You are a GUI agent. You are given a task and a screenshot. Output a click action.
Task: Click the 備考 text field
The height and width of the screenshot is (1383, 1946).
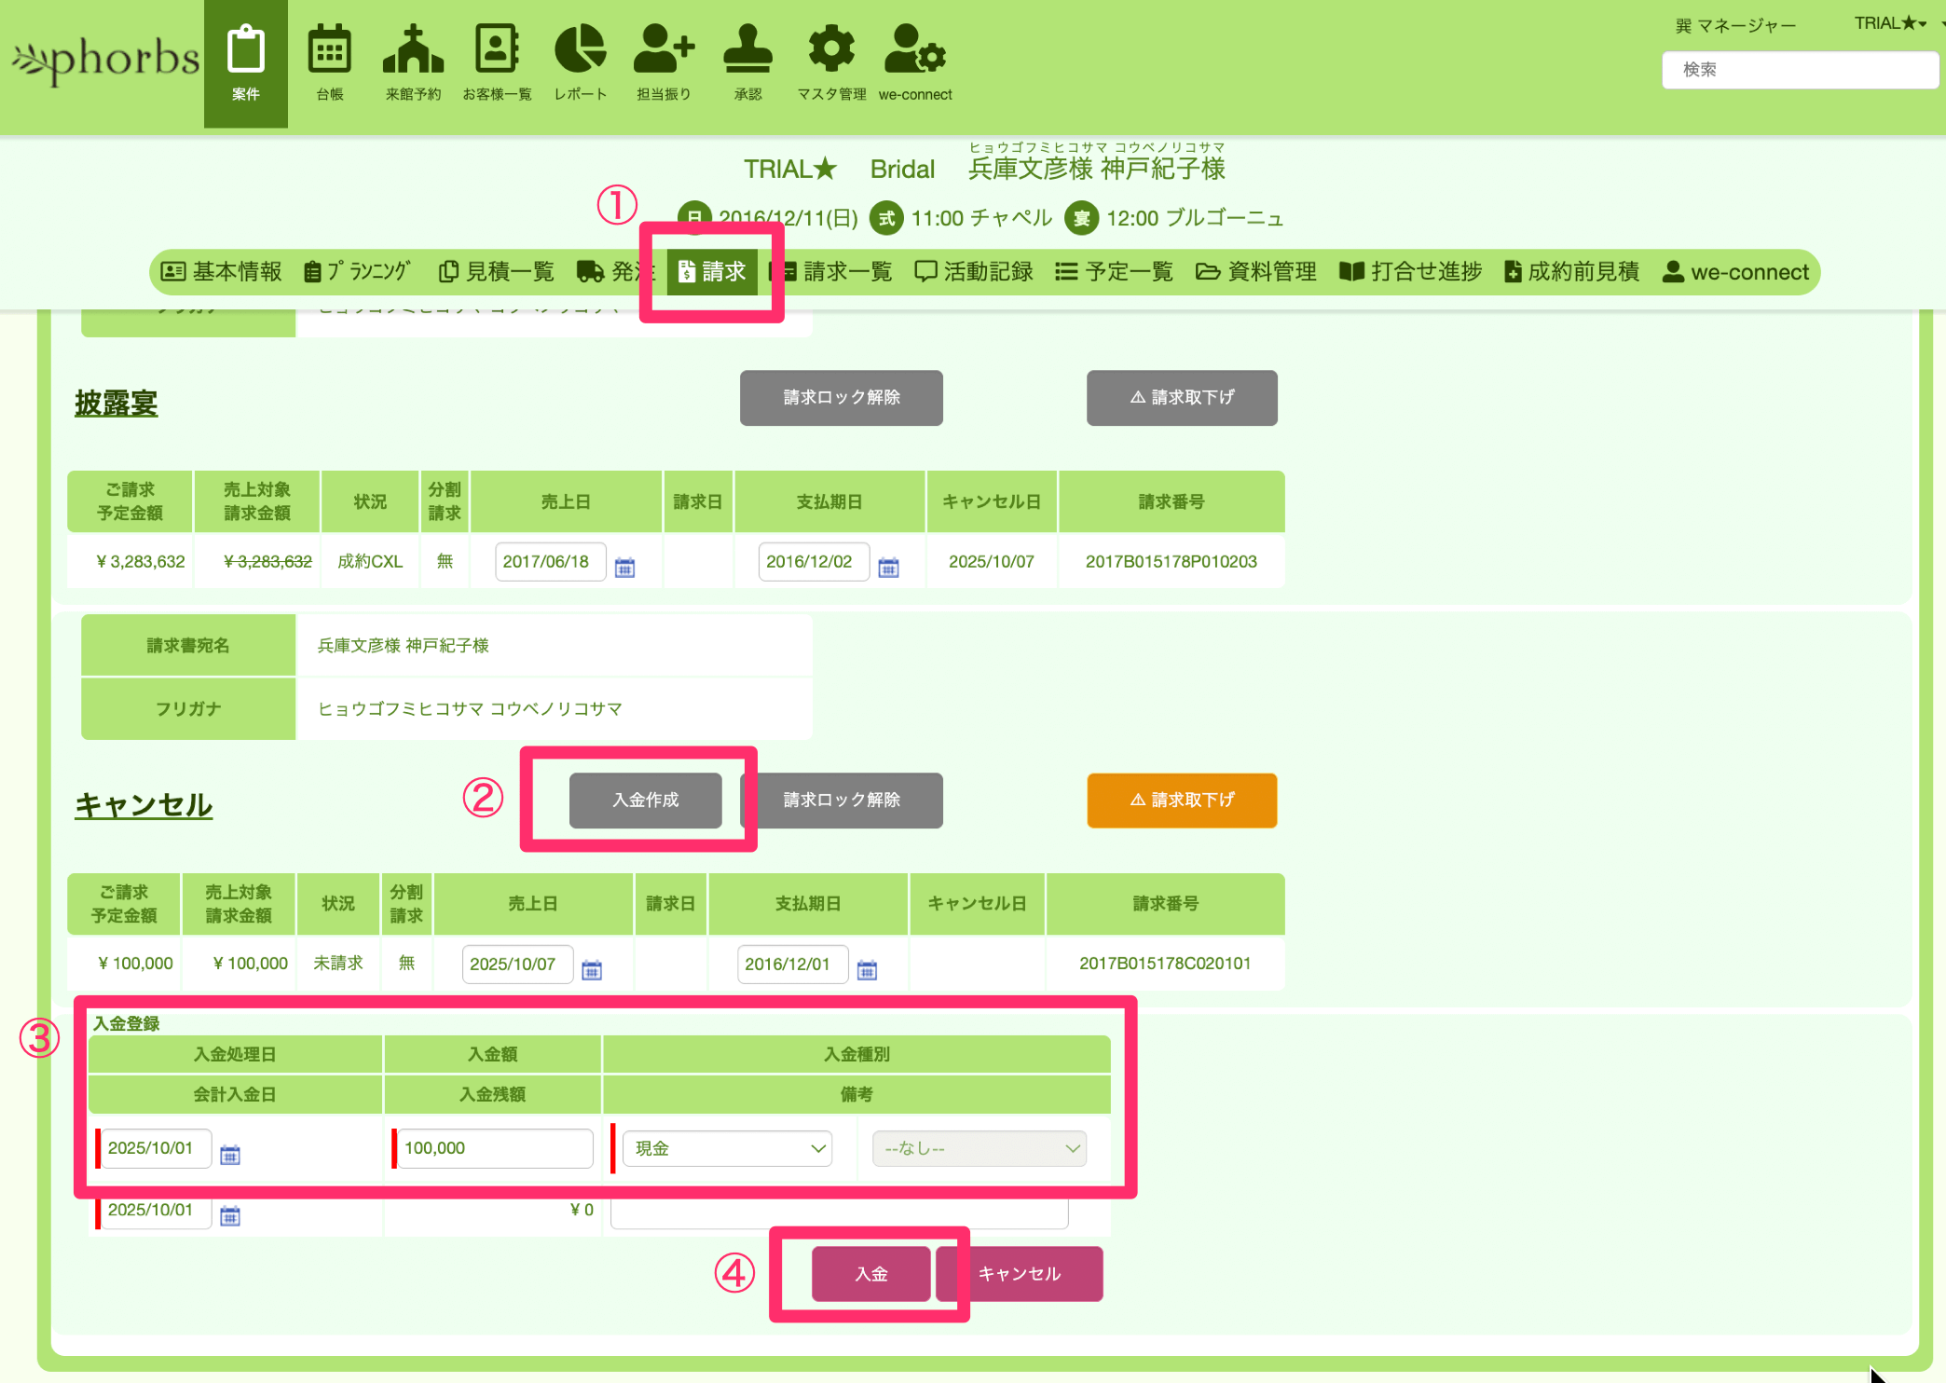click(840, 1212)
